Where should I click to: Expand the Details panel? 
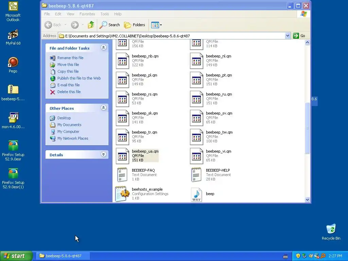coord(103,154)
